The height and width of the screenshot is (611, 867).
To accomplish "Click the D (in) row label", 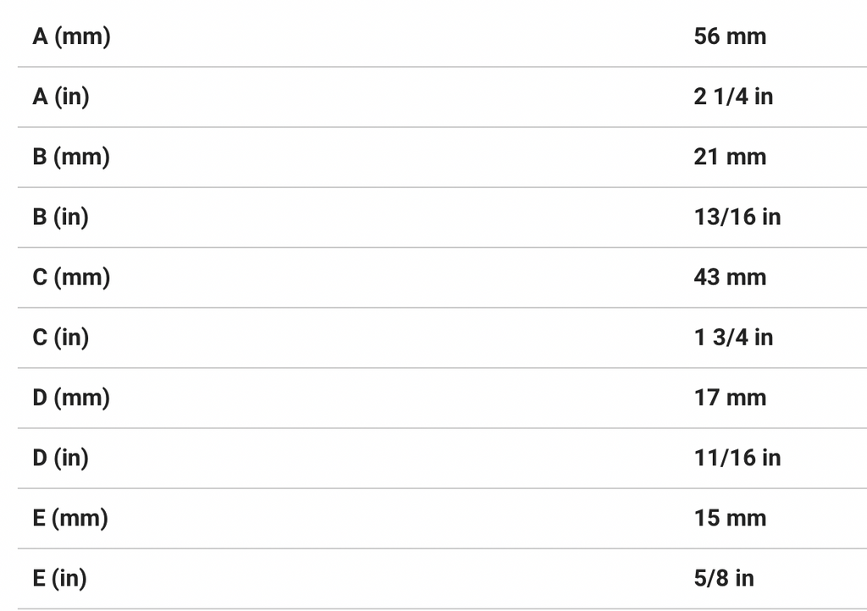I will click(61, 458).
